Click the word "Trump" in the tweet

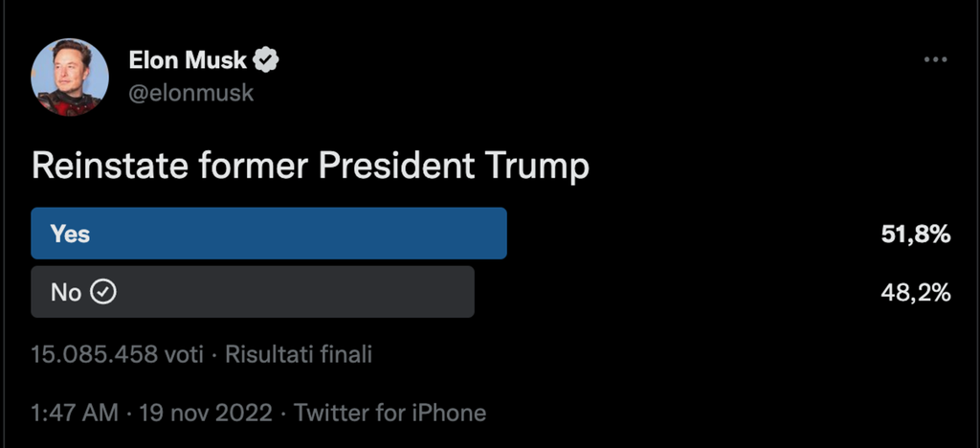point(536,167)
